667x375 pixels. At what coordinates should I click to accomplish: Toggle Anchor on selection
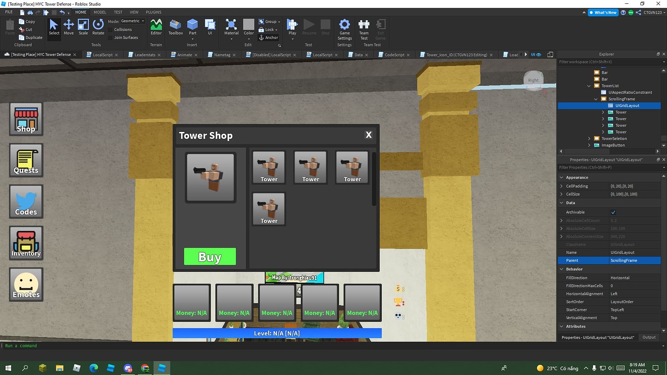coord(269,37)
